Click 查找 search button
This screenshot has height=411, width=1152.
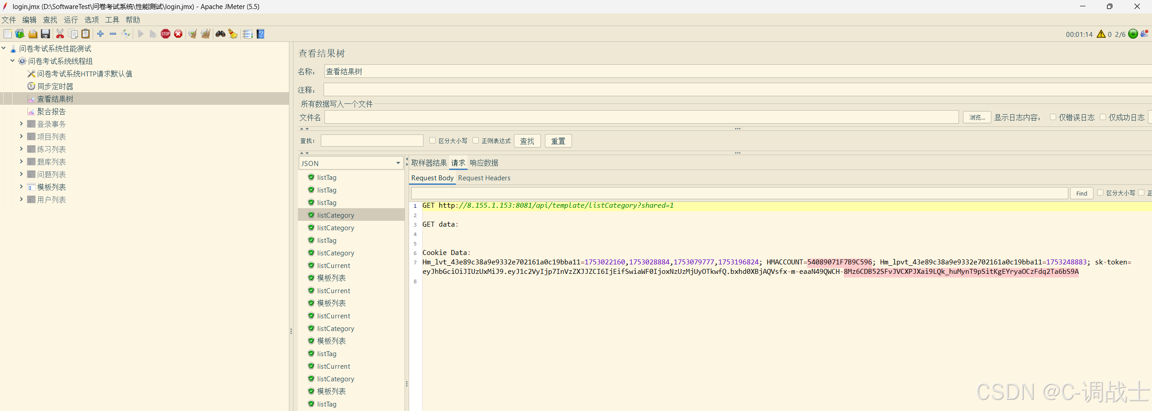(527, 141)
